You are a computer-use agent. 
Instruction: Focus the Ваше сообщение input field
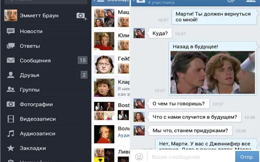192,157
